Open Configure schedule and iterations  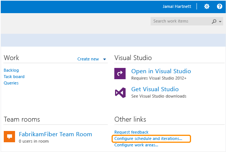click(148, 138)
